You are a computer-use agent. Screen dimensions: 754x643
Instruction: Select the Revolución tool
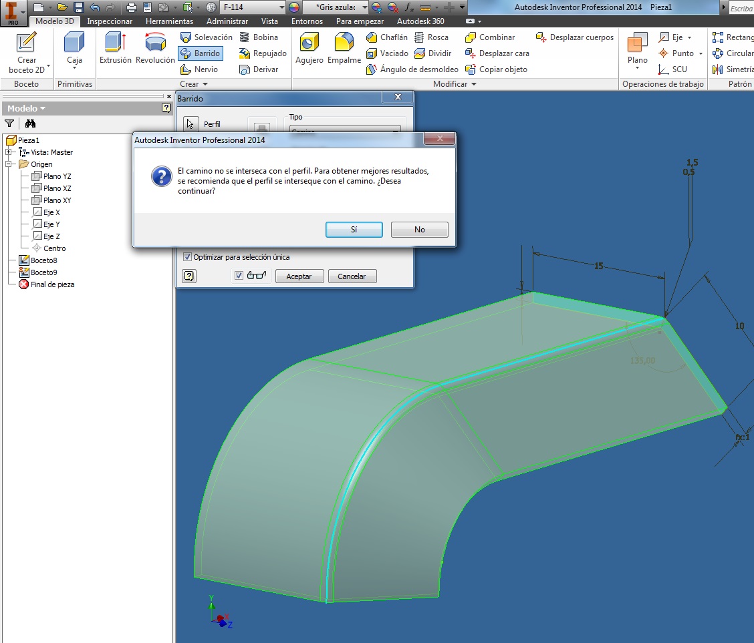pyautogui.click(x=155, y=48)
